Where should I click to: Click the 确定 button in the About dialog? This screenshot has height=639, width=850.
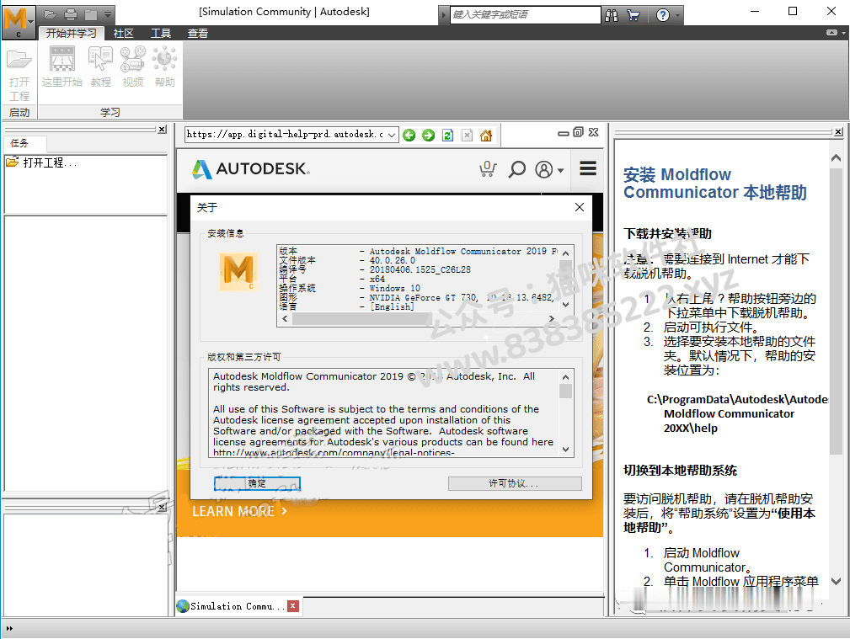[257, 483]
